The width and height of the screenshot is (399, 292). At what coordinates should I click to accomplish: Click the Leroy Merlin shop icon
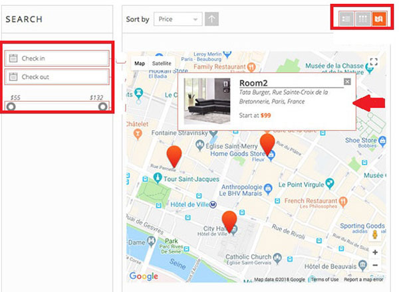click(227, 54)
